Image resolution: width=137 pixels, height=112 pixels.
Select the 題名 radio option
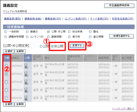90,32
